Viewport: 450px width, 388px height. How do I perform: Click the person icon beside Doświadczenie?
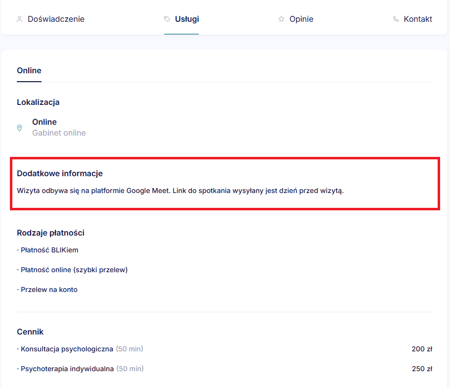[x=20, y=19]
